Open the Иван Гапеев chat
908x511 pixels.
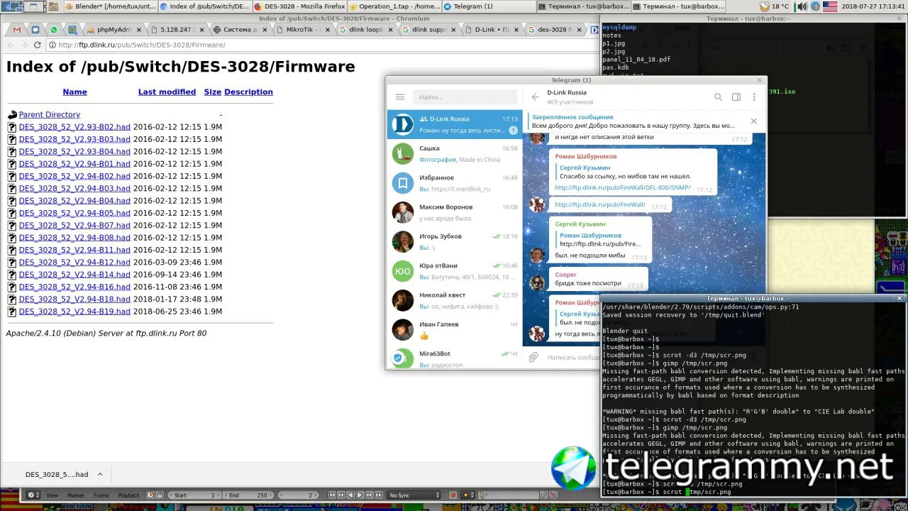click(455, 329)
